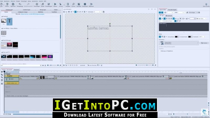Switch to the Manuelle Eingabe tab
The width and height of the screenshot is (210, 118).
coord(172,10)
